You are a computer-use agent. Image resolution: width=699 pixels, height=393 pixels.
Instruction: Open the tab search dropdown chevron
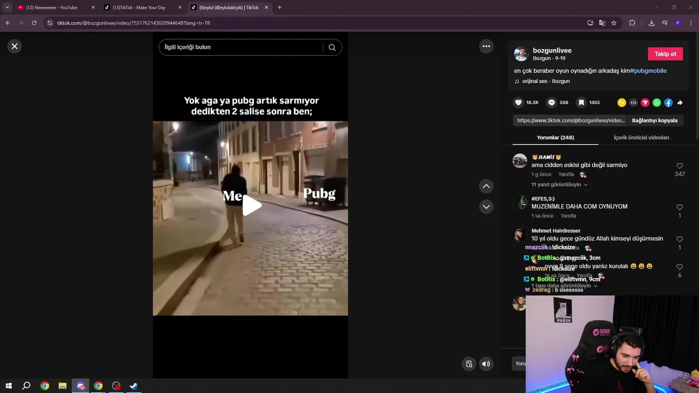click(7, 8)
